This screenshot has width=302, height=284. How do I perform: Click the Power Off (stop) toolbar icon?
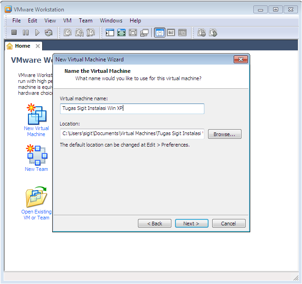[x=14, y=33]
